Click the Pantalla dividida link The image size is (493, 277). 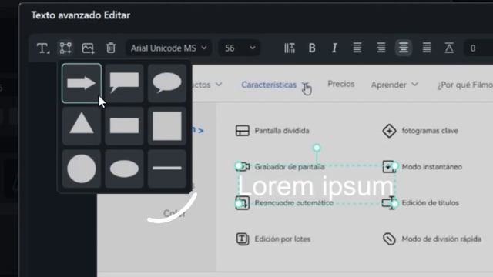pos(282,131)
